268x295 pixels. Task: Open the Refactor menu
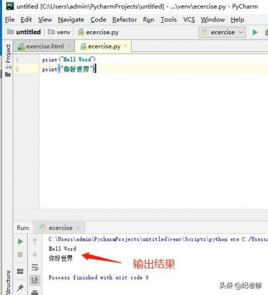[125, 19]
